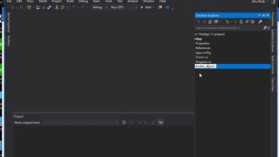This screenshot has height=157, width=279.
Task: Open the Edit menu
Action: coord(19,1)
